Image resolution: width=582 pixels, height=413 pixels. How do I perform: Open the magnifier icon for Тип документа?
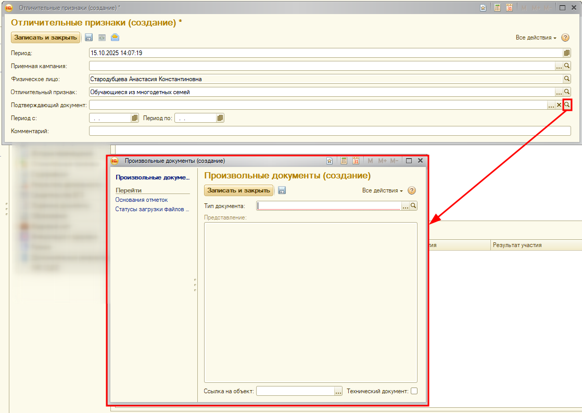pos(413,206)
